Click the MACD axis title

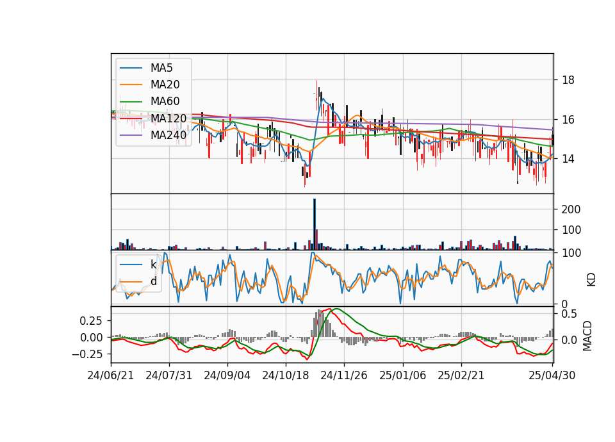(x=587, y=336)
